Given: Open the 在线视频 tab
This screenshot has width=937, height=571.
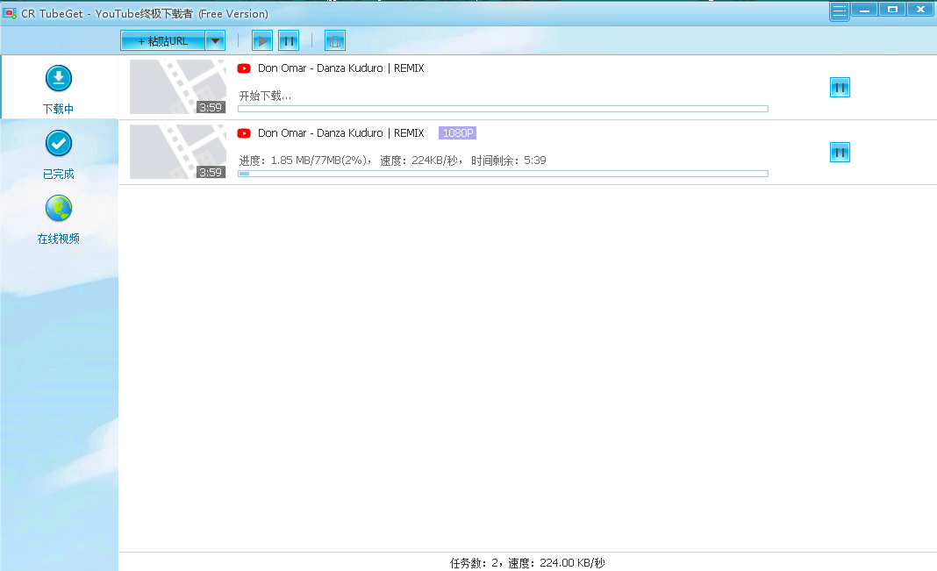Looking at the screenshot, I should click(59, 219).
